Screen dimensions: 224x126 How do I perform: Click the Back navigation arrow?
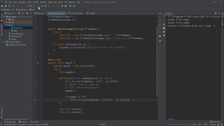point(14,6)
